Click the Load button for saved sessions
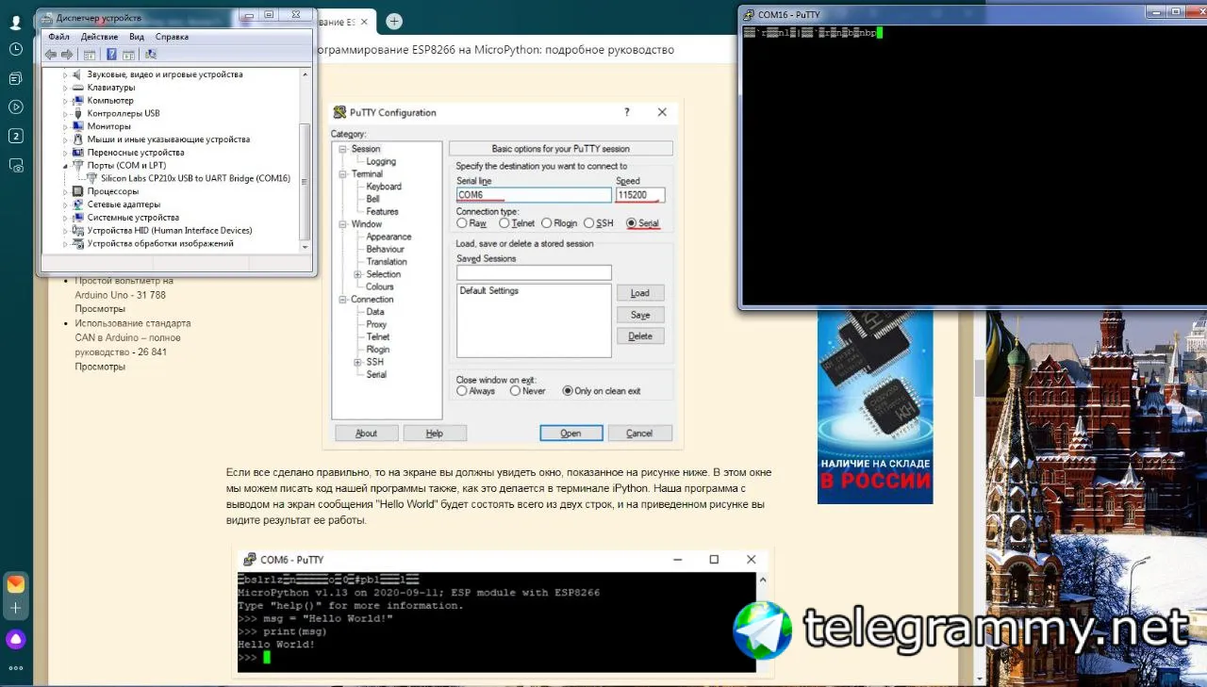The height and width of the screenshot is (687, 1207). tap(640, 293)
